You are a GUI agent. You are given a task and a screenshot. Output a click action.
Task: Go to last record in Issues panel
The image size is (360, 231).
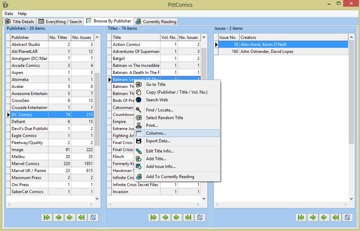336,217
